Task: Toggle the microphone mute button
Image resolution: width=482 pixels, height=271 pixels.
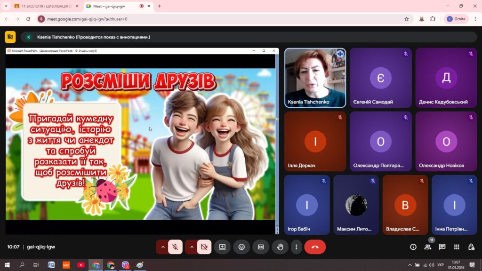Action: 175,247
